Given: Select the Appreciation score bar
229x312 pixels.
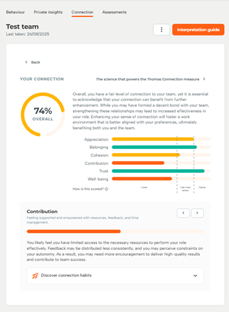Looking at the screenshot, I should (161, 139).
